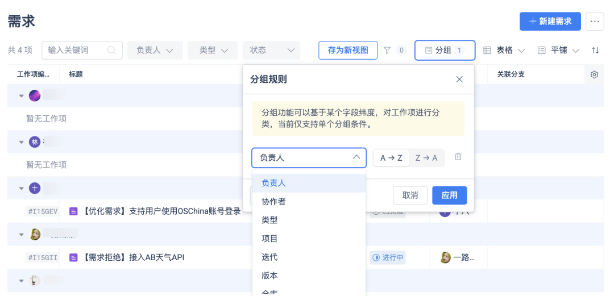Click the more options ellipsis button
The height and width of the screenshot is (296, 614).
[595, 21]
